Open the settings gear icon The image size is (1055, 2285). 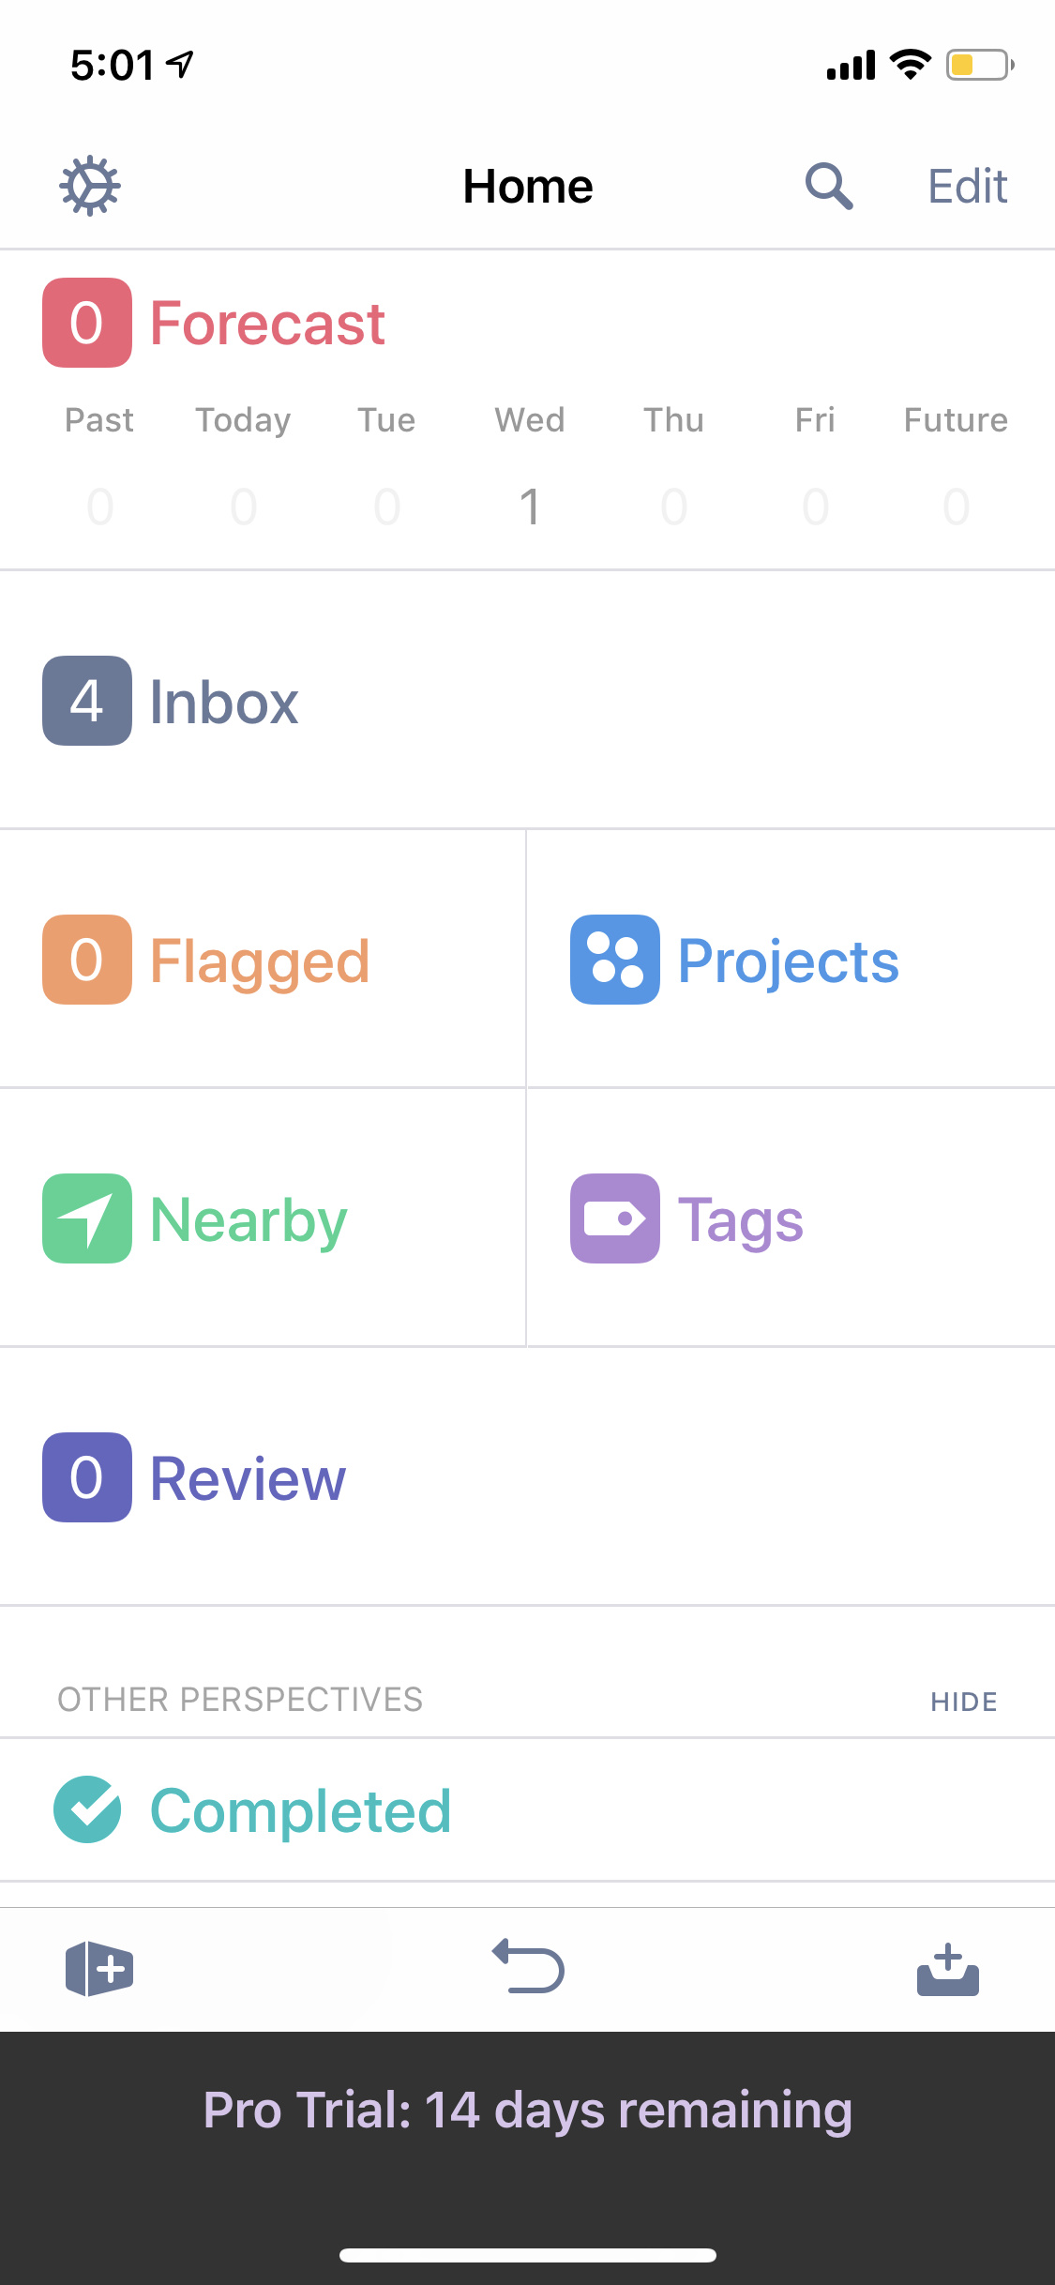tap(90, 186)
